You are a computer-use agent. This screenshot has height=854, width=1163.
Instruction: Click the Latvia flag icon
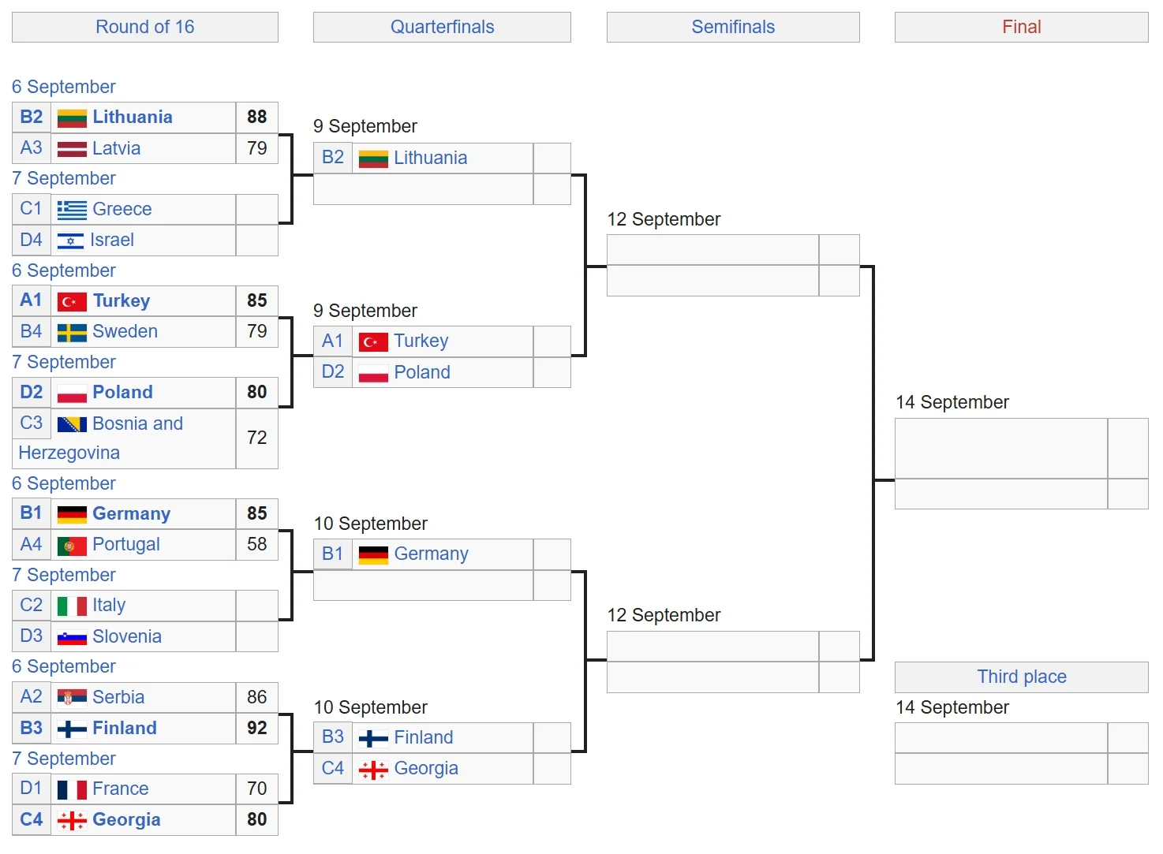click(72, 148)
